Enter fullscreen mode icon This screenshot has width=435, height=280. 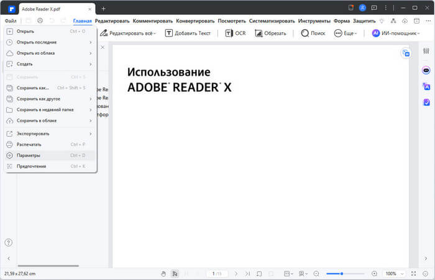click(413, 274)
